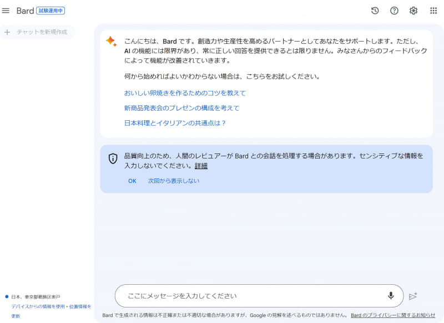Click 何から始めればよいか paragraph
The image size is (444, 323).
tap(222, 76)
